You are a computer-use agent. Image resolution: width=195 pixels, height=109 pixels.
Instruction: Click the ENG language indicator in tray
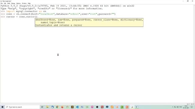pos(181,107)
